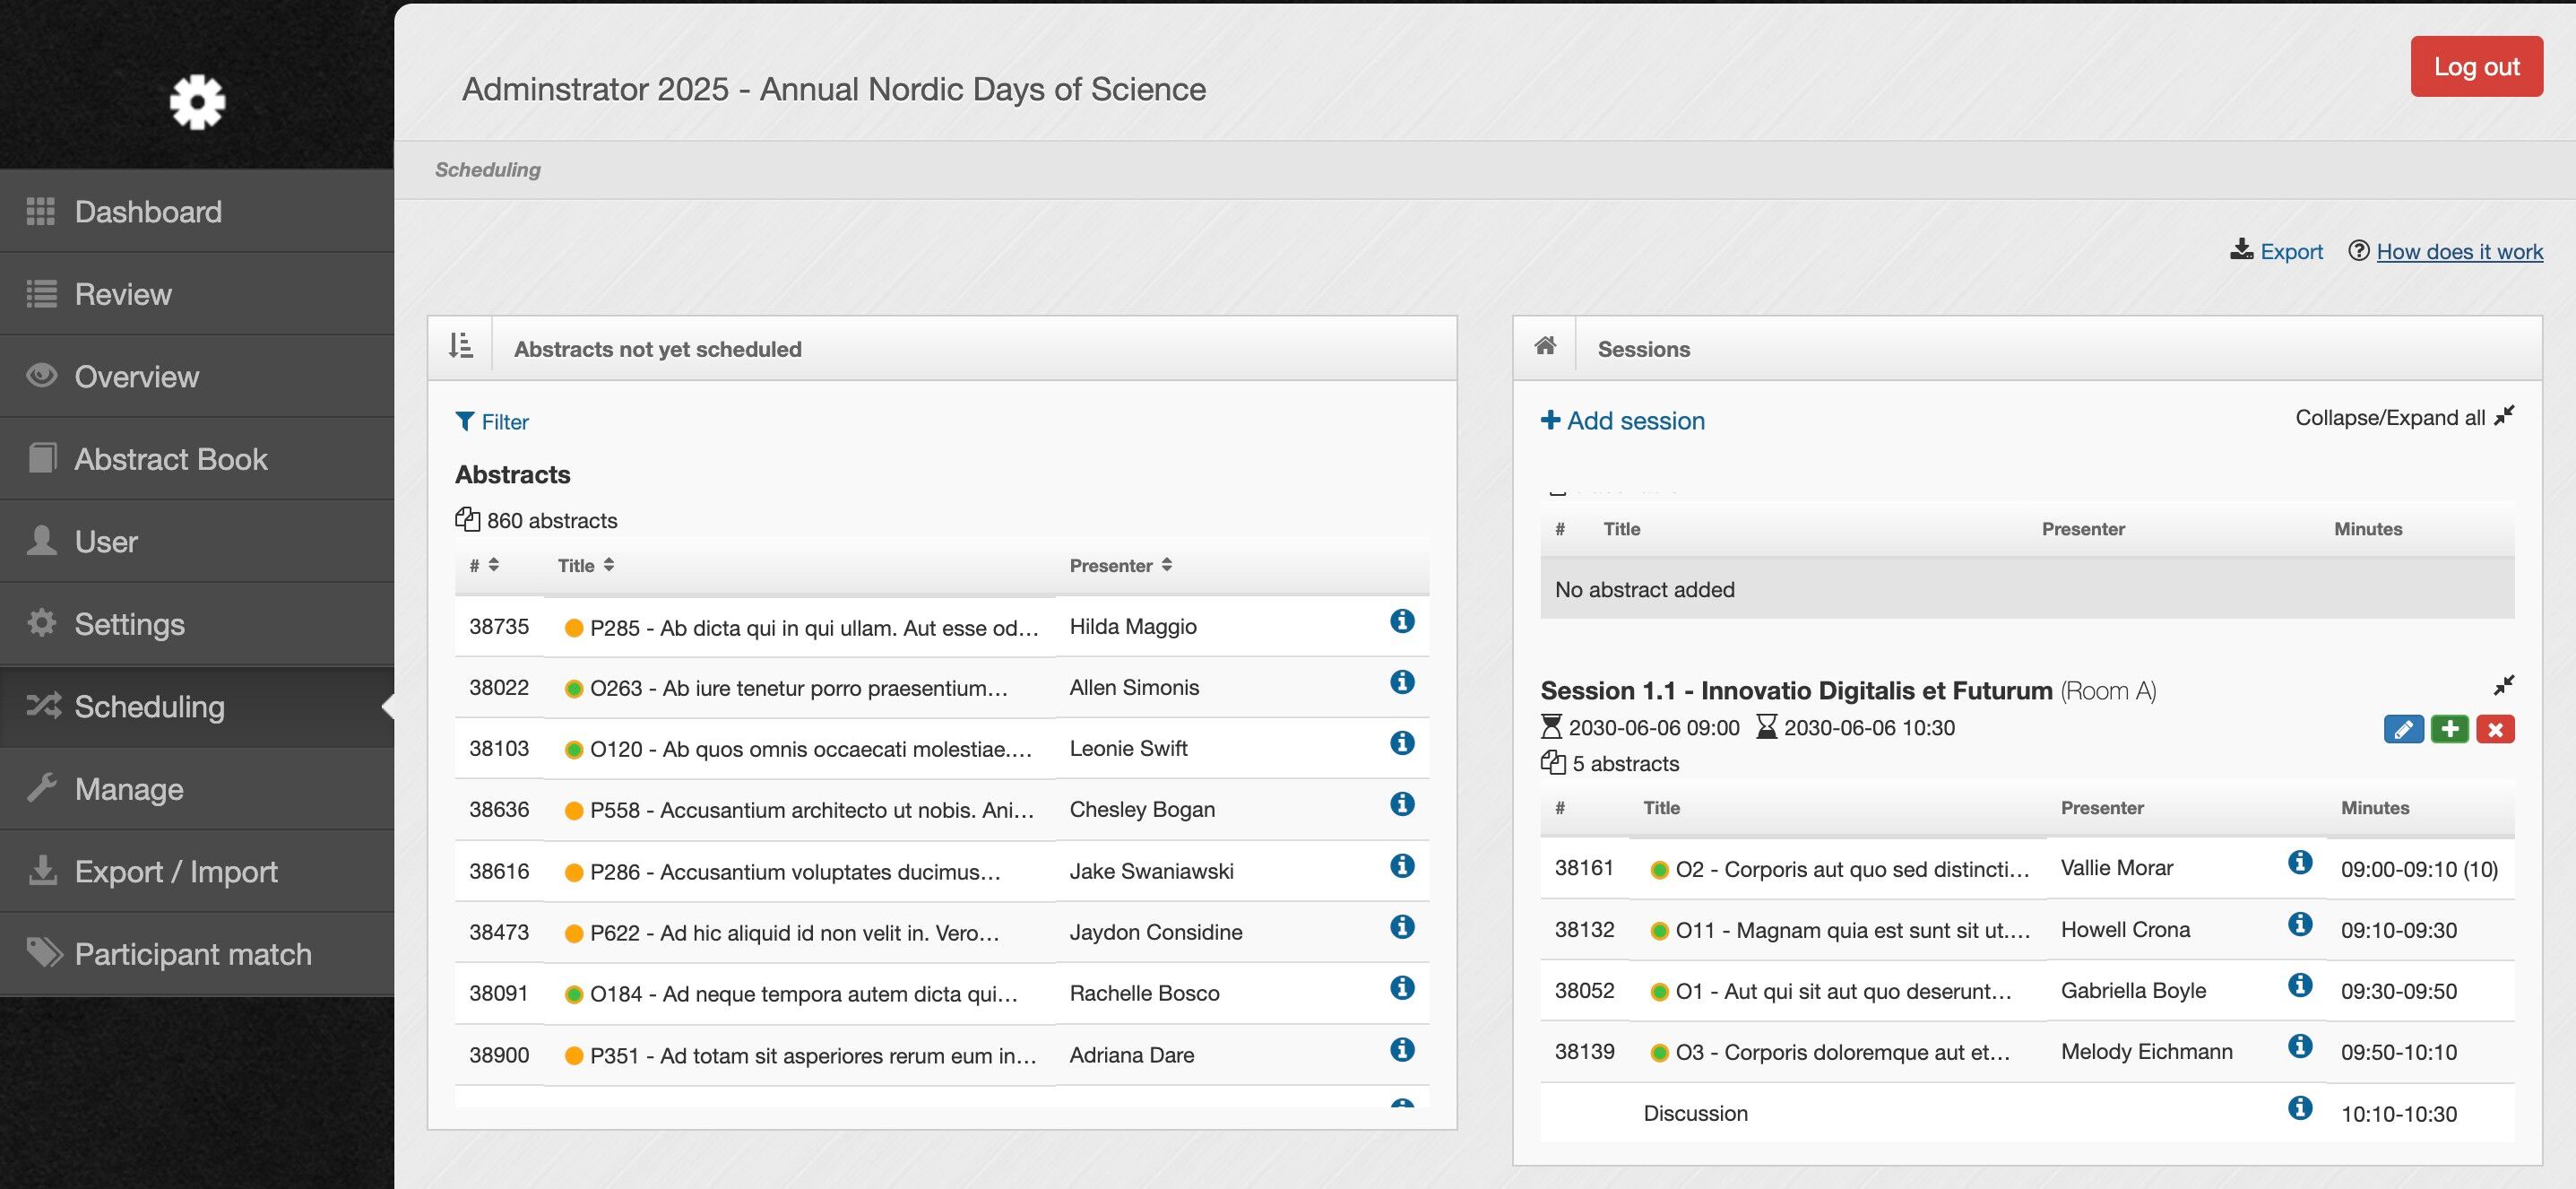Edit Session 1.1 with blue pencil button
2576x1189 pixels.
pyautogui.click(x=2403, y=729)
